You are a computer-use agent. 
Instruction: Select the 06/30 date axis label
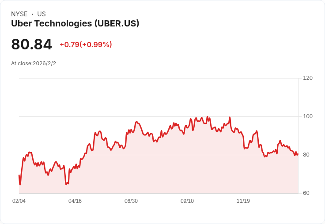(131, 201)
